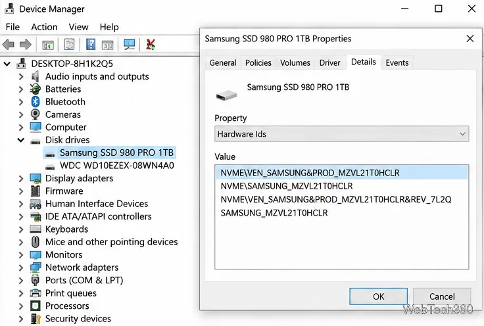Click the Properties toolbar icon
Screen dimensions: 484x326
(69, 45)
